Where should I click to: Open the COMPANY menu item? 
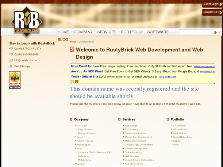83,32
